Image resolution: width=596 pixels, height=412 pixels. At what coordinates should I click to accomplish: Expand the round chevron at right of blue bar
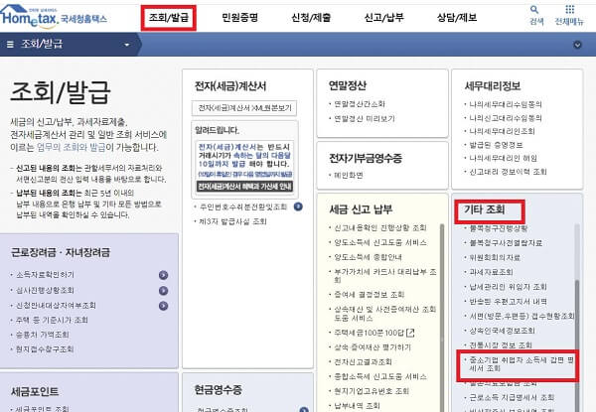tap(577, 45)
